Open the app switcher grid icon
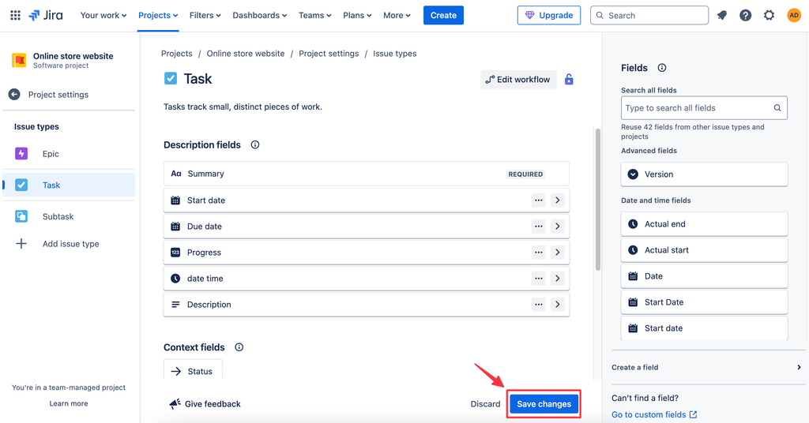809x423 pixels. click(x=15, y=15)
